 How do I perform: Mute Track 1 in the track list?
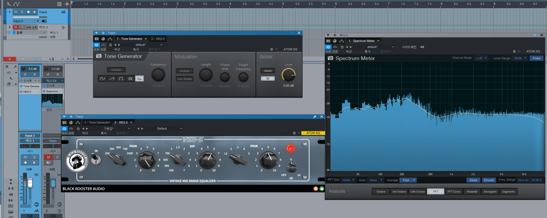16,12
